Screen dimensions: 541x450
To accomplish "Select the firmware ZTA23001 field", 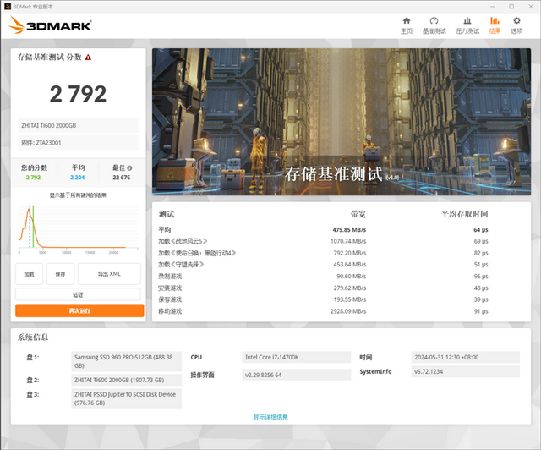I will point(79,143).
